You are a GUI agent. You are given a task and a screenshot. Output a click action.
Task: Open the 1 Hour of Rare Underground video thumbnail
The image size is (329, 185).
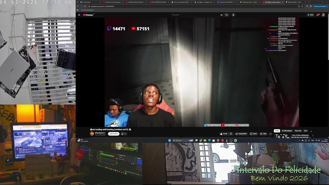tap(282, 136)
